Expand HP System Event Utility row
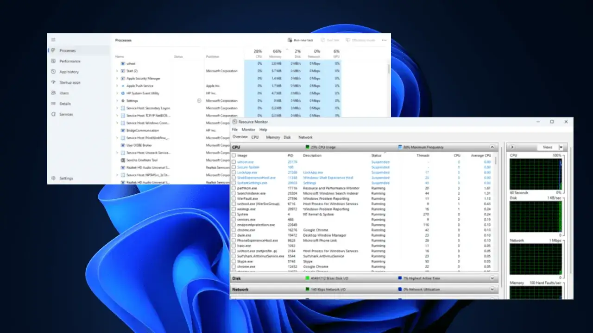The width and height of the screenshot is (593, 333). 117,93
